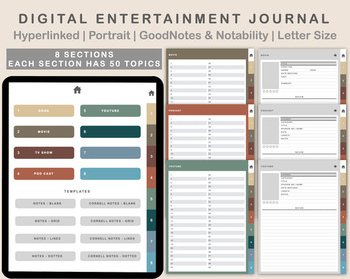Viewport: 350px width, 279px height.
Task: Click the Podcast index page header
Action: pyautogui.click(x=207, y=110)
